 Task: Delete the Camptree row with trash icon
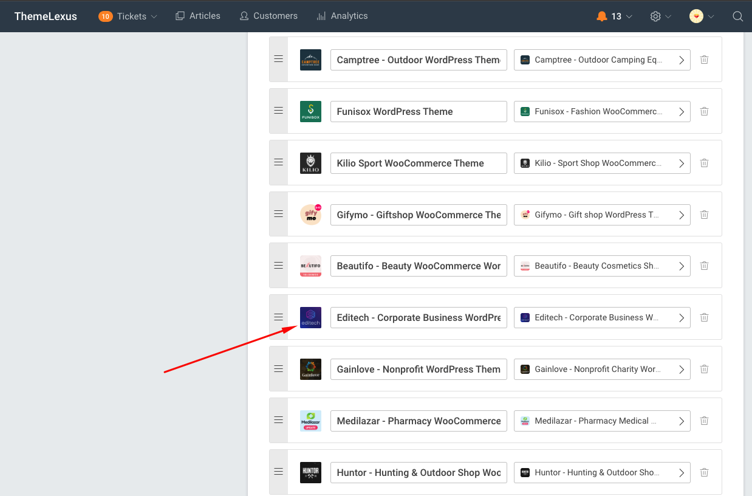[x=704, y=60]
